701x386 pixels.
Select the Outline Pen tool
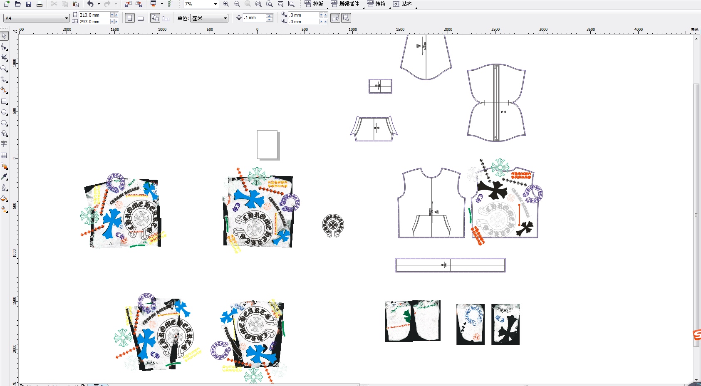point(4,188)
